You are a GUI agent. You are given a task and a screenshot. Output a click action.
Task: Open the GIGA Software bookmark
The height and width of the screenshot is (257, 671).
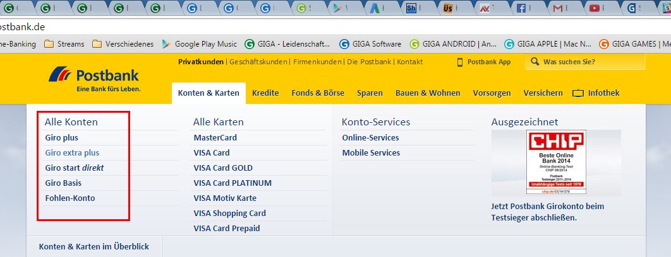pyautogui.click(x=371, y=44)
